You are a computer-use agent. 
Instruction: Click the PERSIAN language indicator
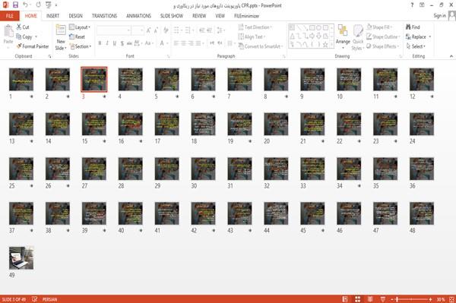pyautogui.click(x=49, y=299)
